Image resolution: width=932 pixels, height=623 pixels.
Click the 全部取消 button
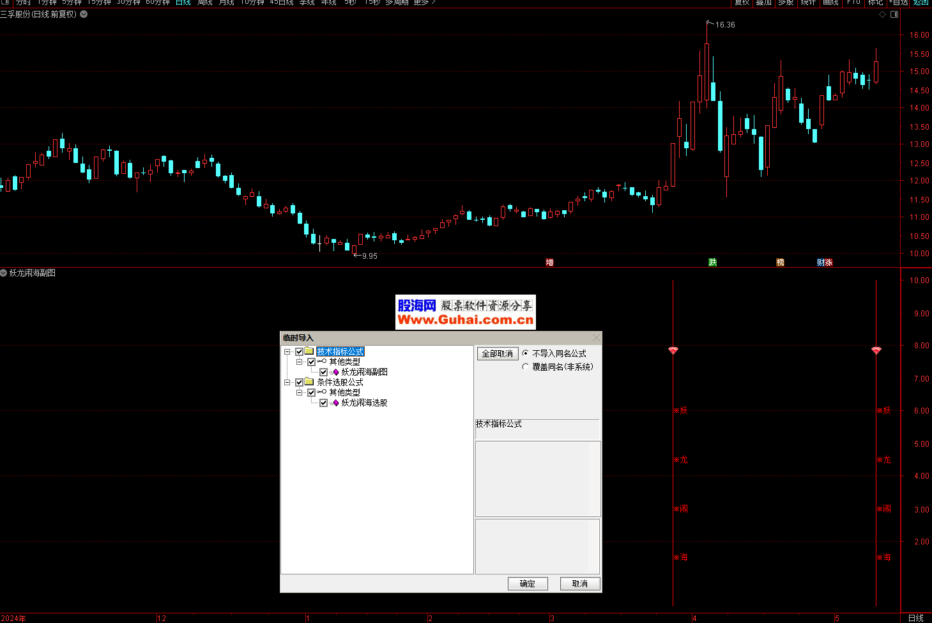pos(497,353)
